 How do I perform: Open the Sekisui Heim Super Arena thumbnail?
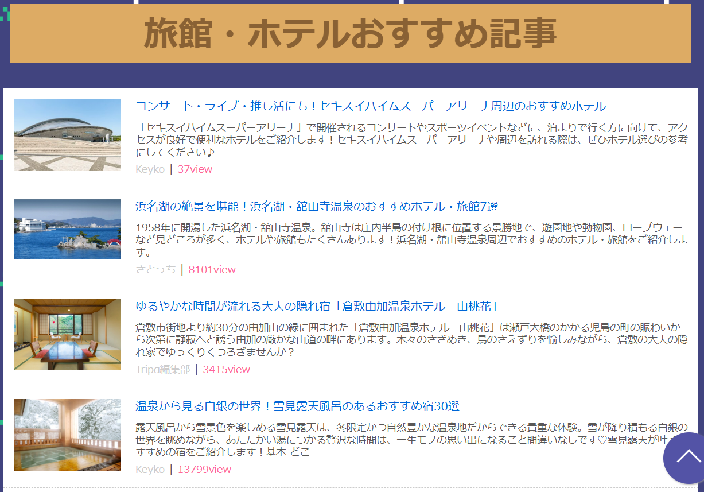tap(67, 134)
